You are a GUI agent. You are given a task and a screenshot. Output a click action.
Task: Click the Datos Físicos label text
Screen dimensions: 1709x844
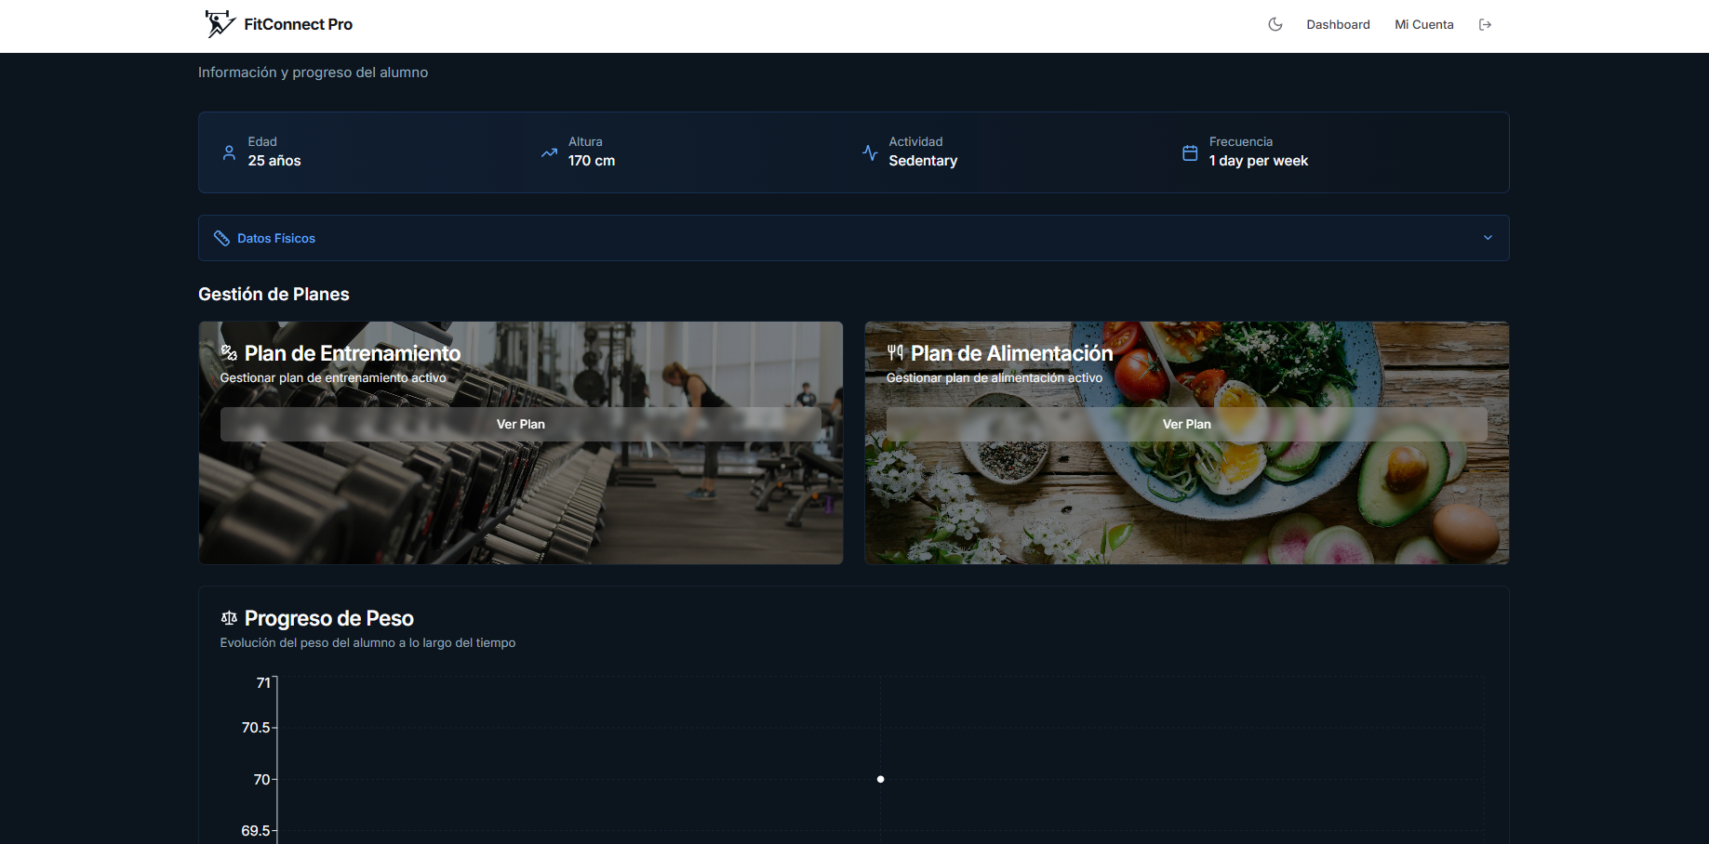pyautogui.click(x=275, y=238)
